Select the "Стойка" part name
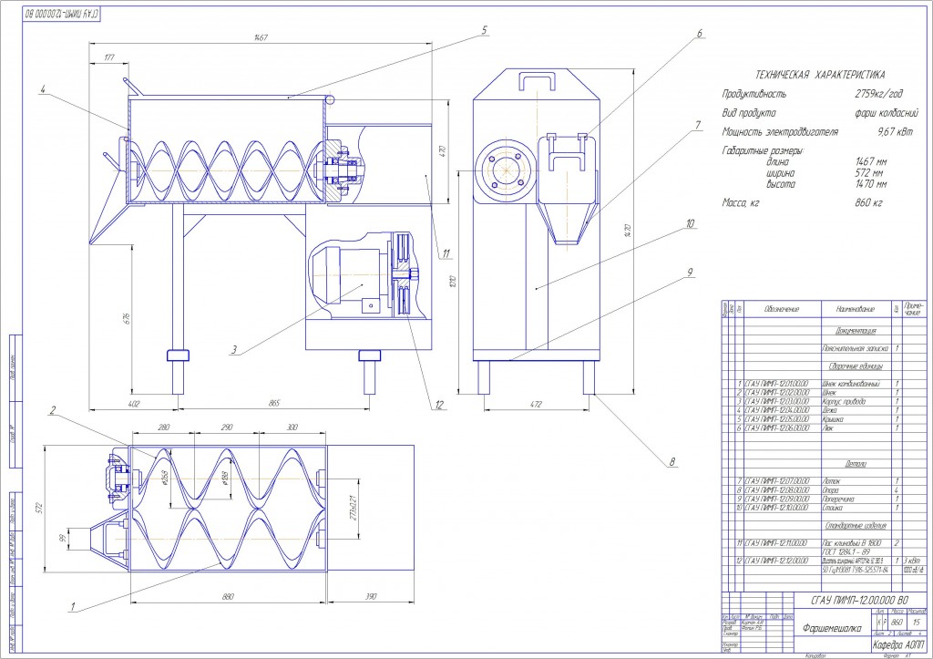Viewport: 933px width, 659px height. (x=833, y=508)
